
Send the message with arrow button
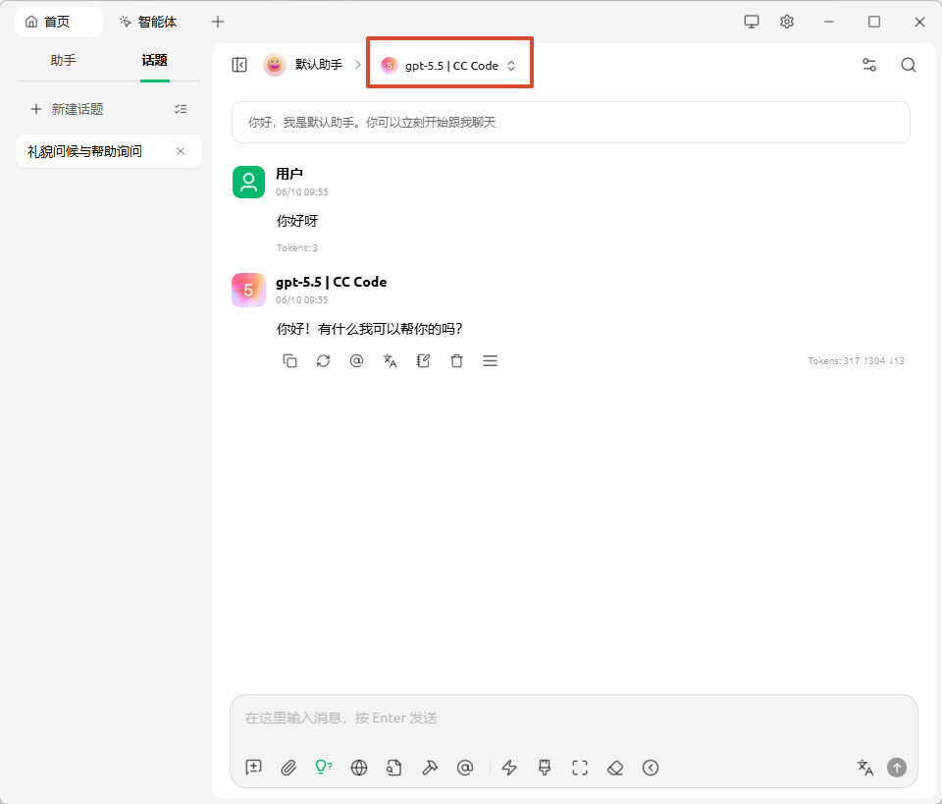tap(897, 768)
